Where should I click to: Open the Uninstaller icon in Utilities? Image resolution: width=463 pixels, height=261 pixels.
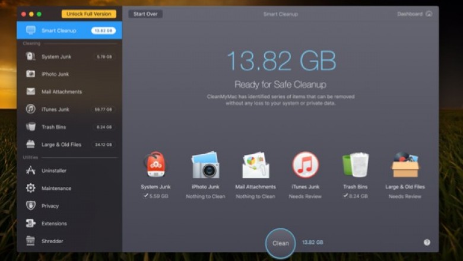31,170
